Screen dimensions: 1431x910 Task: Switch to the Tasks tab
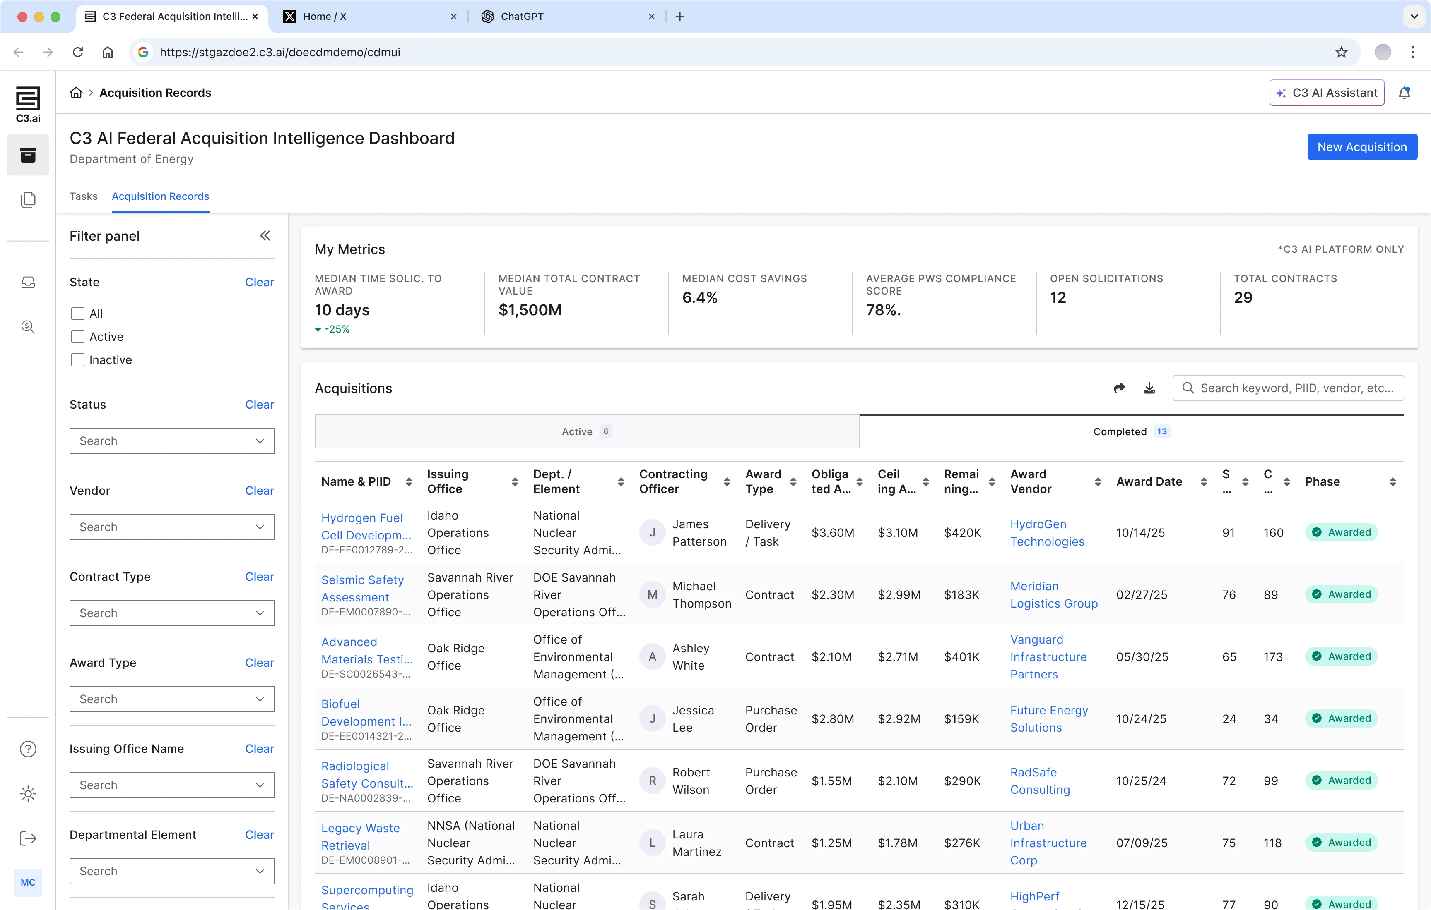pyautogui.click(x=83, y=196)
